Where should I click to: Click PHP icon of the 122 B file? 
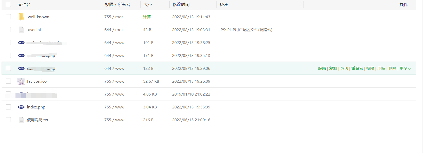pos(21,68)
